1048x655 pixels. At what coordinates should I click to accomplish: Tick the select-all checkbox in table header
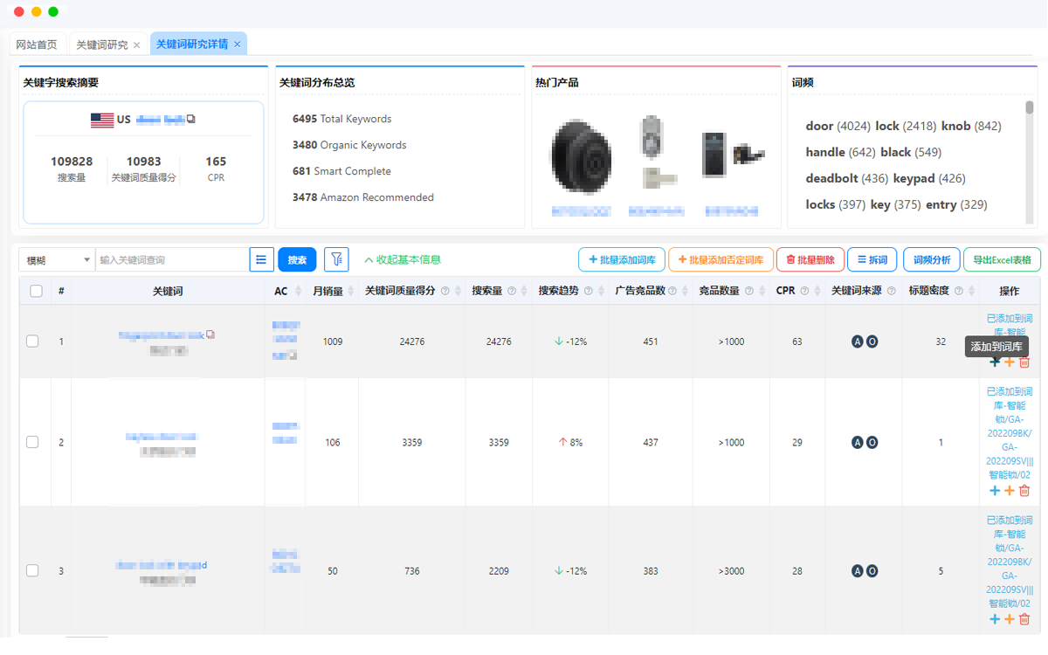[36, 292]
